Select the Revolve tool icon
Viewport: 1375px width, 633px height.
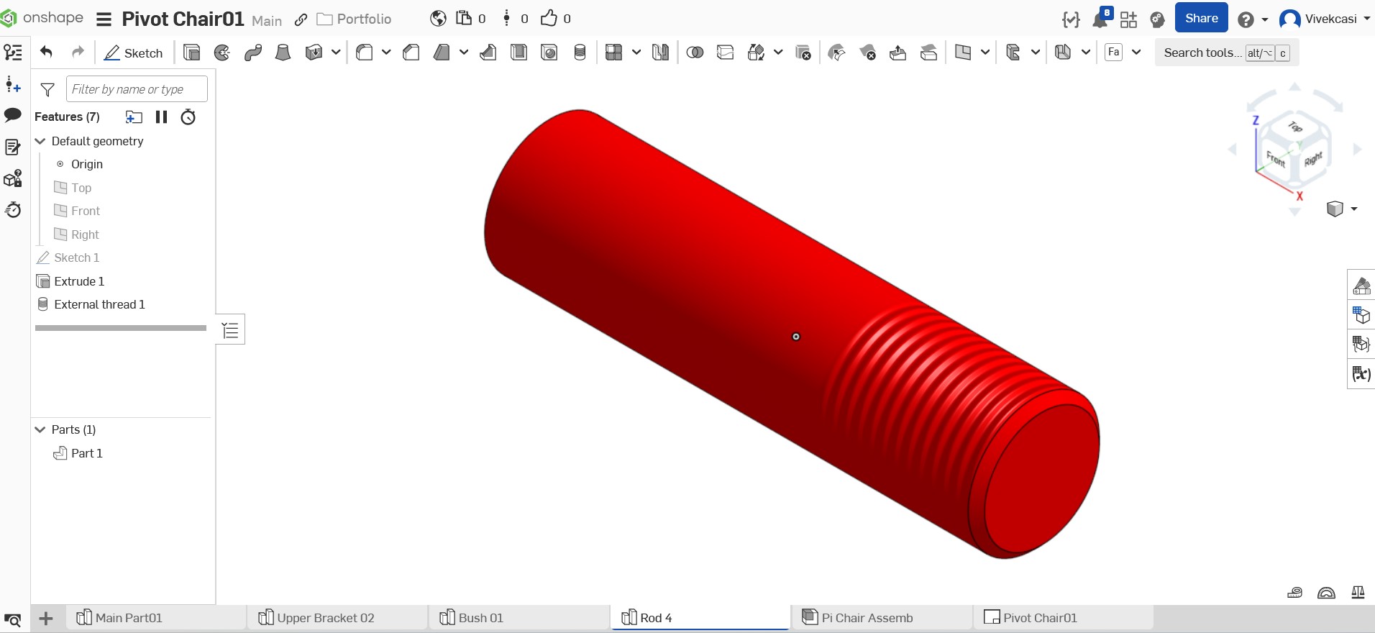(222, 53)
